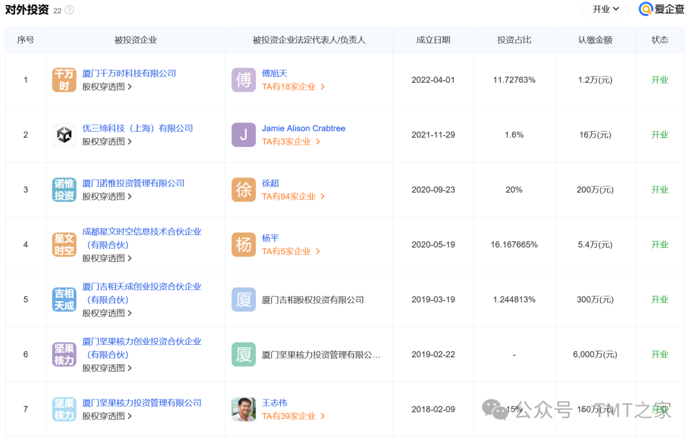The height and width of the screenshot is (438, 694).
Task: Click the help question mark beside 对外投资
Action: pos(69,10)
